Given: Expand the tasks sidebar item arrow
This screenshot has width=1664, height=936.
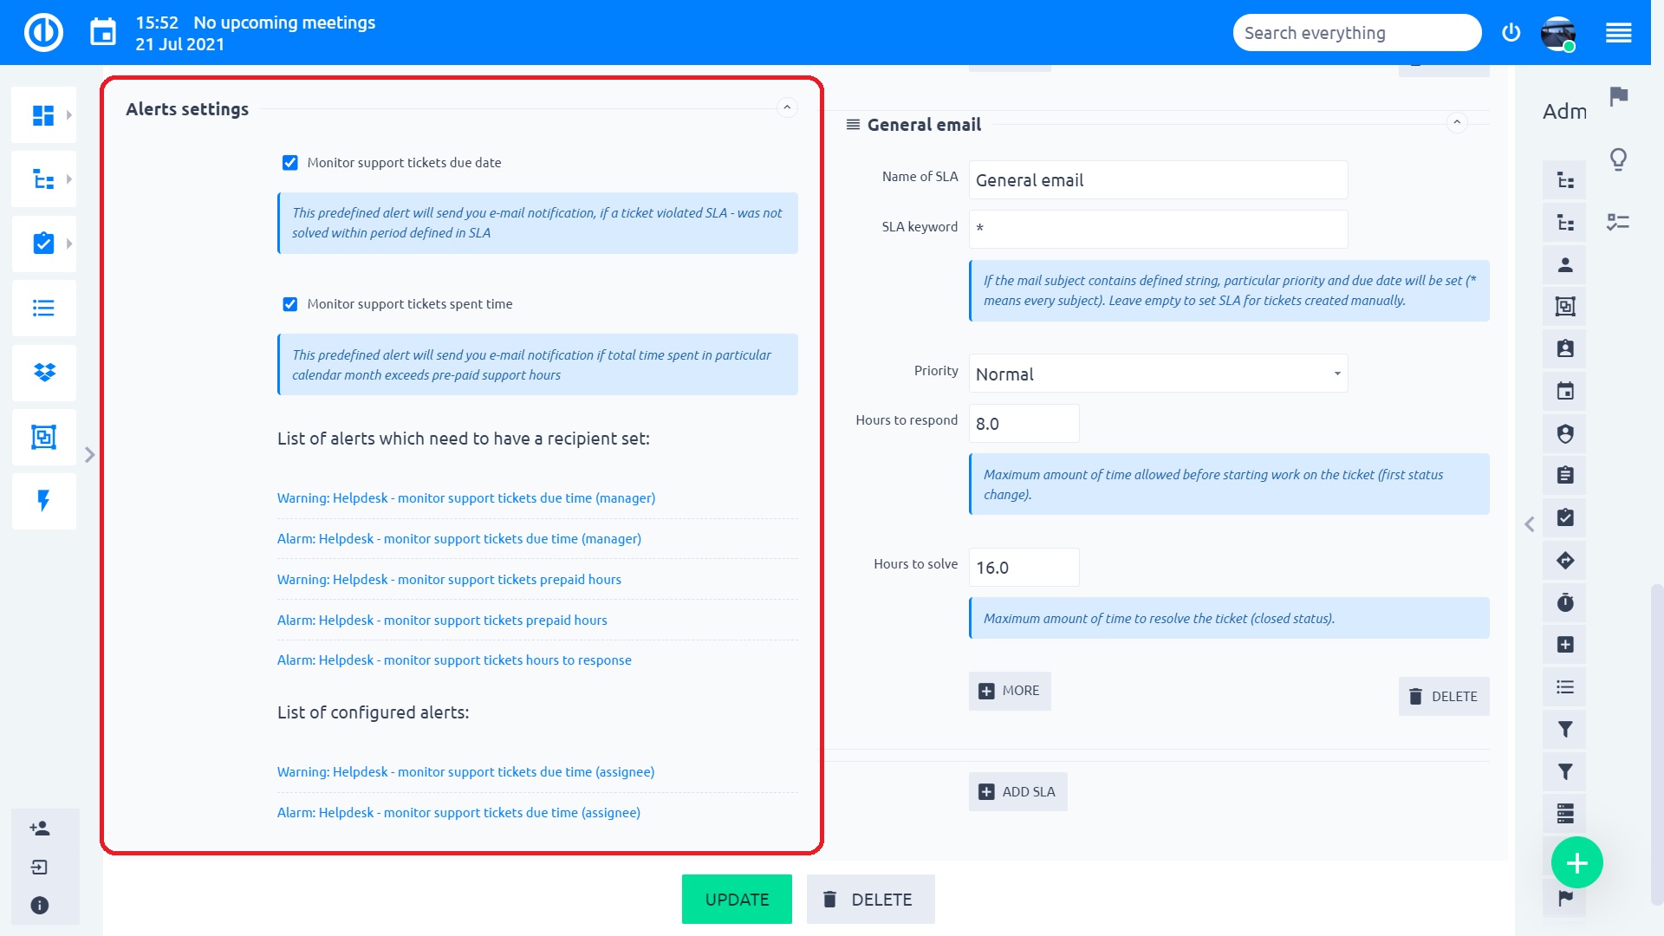Looking at the screenshot, I should pos(69,244).
